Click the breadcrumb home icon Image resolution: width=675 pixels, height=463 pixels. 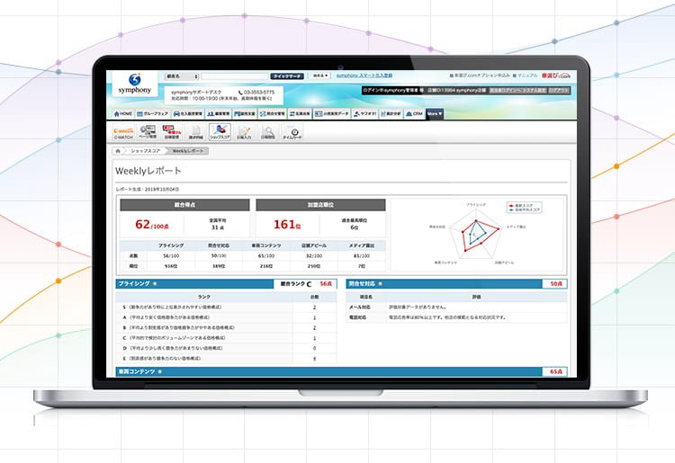tap(118, 151)
